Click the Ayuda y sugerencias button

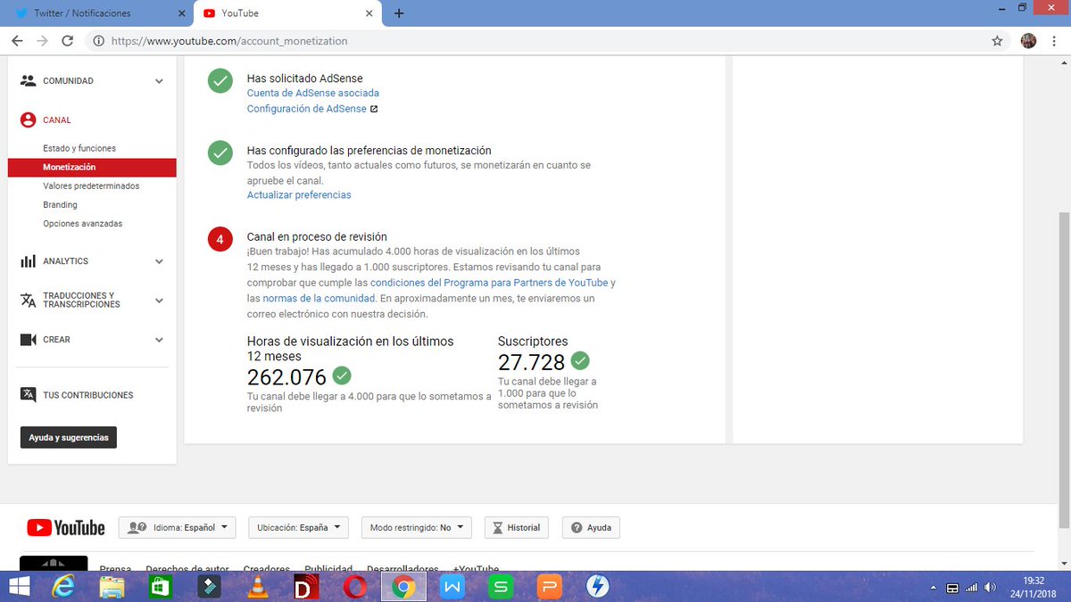[x=69, y=438]
